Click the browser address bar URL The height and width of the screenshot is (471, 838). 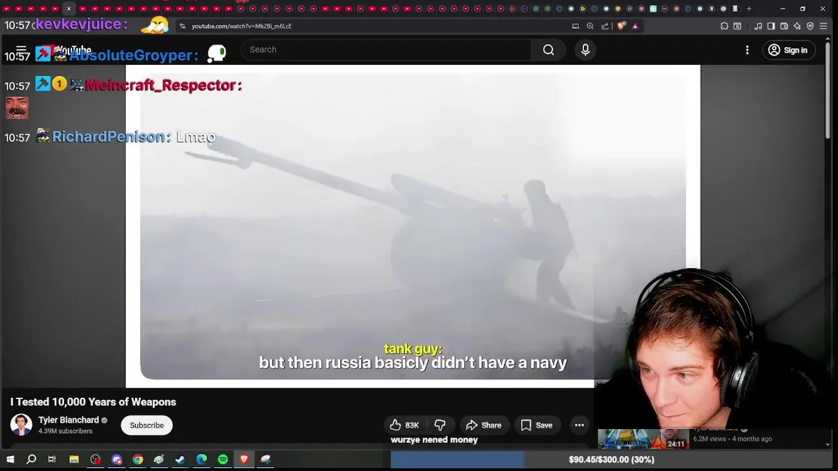click(x=242, y=26)
